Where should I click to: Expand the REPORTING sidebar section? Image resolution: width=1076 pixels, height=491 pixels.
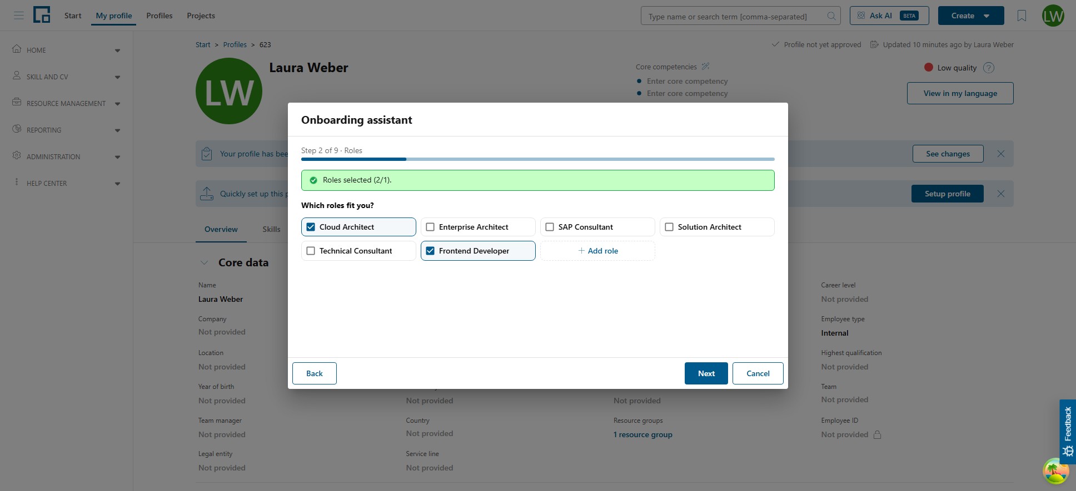[117, 130]
